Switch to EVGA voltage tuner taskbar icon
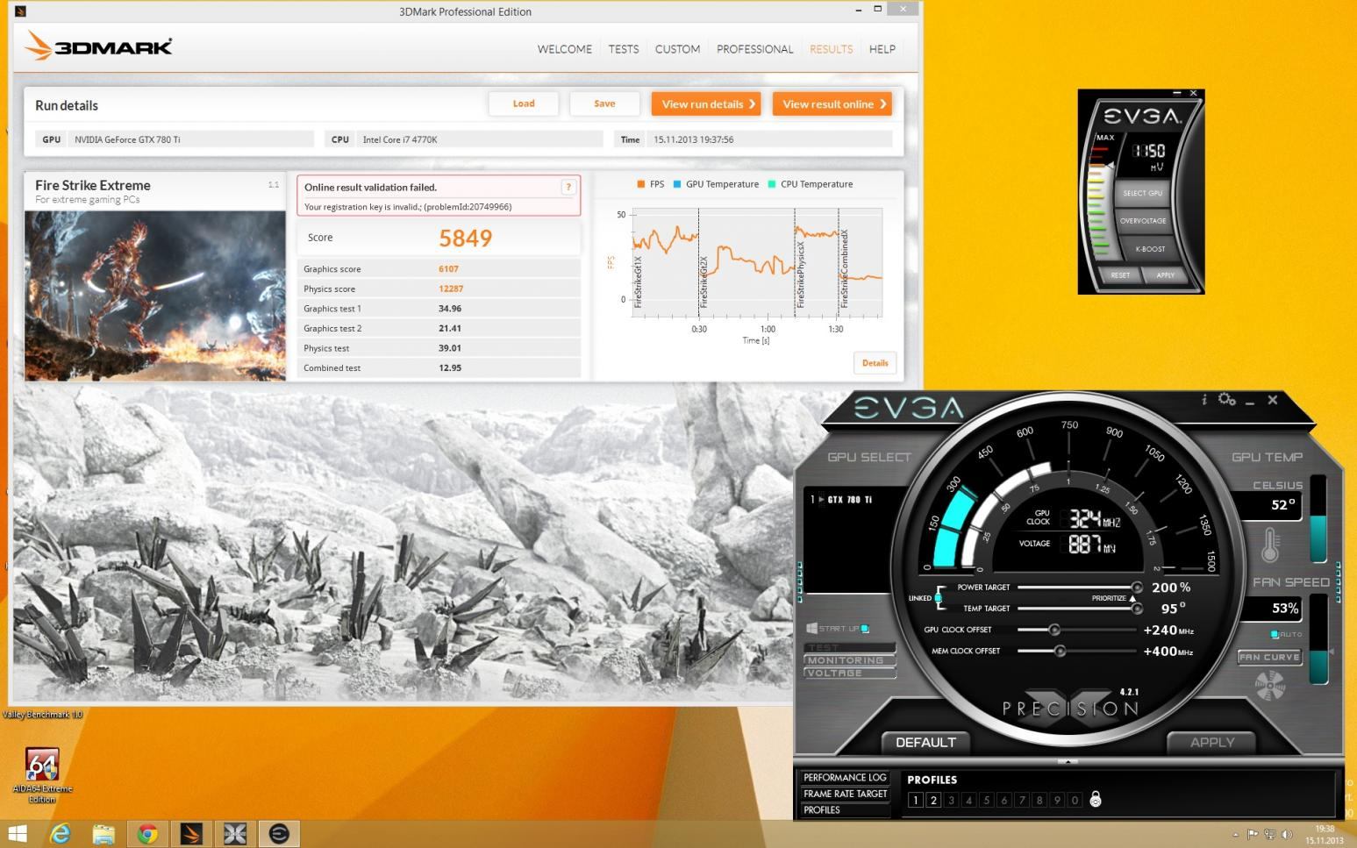This screenshot has width=1357, height=848. click(x=279, y=833)
